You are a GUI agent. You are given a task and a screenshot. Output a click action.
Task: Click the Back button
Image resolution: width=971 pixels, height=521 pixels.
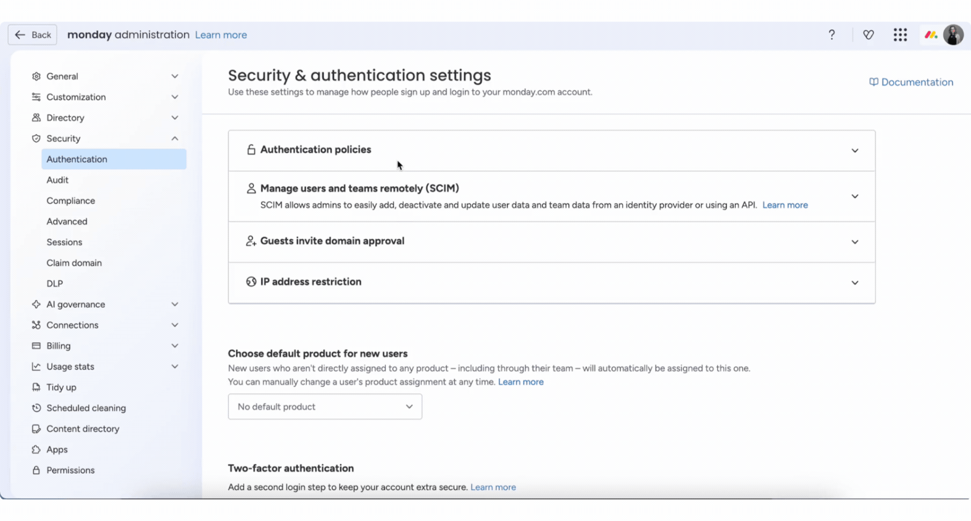point(32,35)
